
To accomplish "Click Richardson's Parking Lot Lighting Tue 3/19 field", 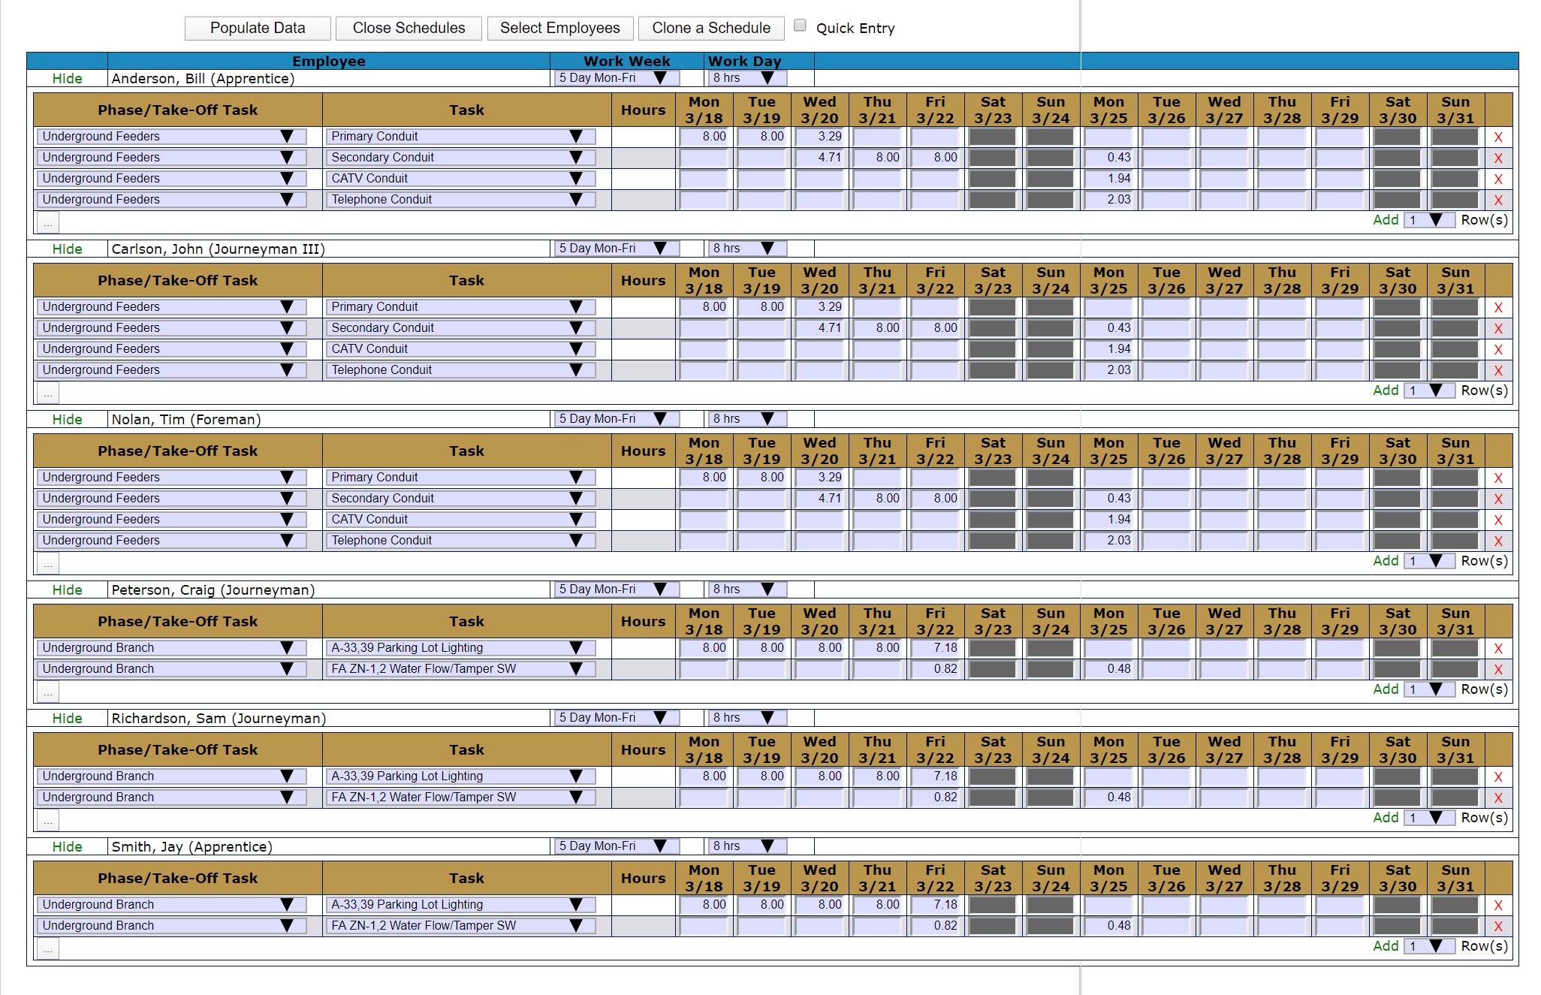I will click(x=761, y=776).
